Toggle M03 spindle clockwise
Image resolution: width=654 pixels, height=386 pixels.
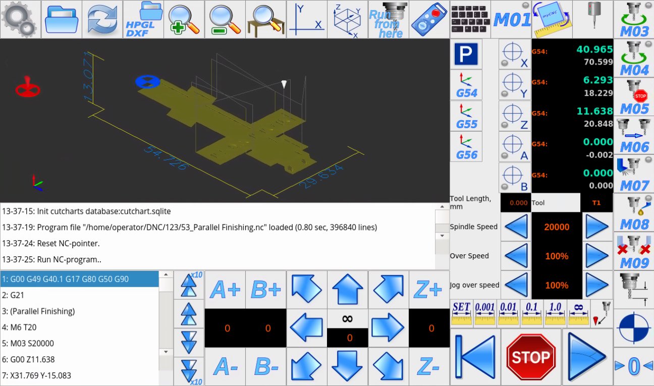pos(633,19)
